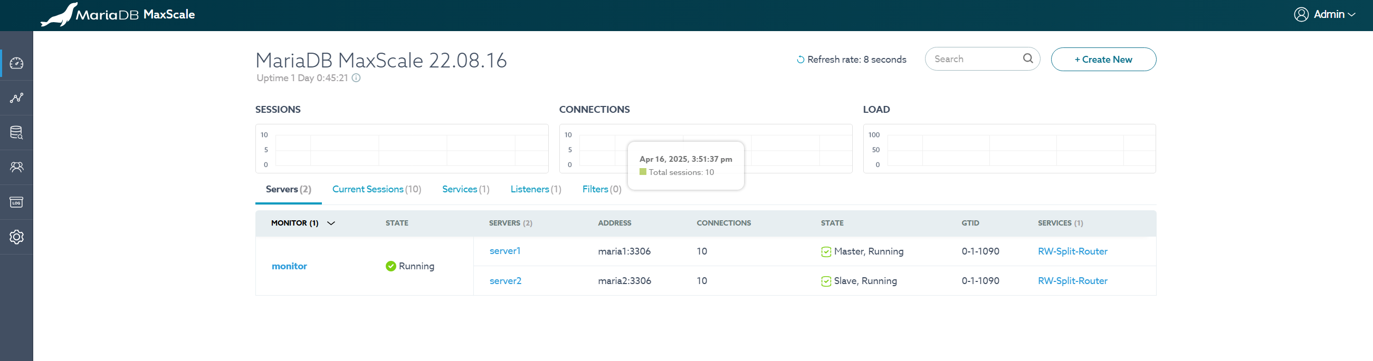
Task: Click the uptime info icon
Action: (356, 78)
